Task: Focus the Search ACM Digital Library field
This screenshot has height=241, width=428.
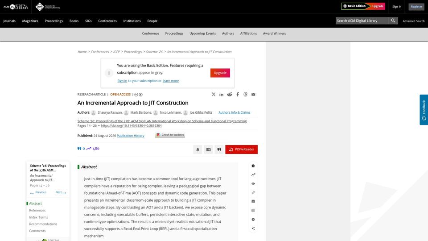Action: [362, 21]
